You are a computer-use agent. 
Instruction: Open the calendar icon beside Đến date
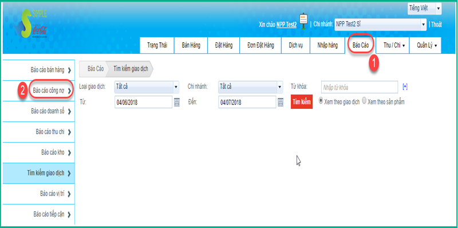click(x=281, y=102)
